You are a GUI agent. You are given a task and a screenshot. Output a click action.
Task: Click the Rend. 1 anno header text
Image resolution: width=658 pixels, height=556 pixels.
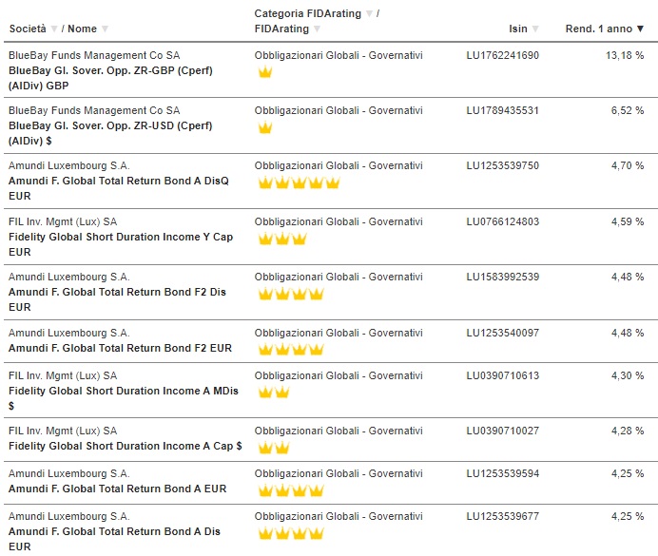tap(599, 29)
